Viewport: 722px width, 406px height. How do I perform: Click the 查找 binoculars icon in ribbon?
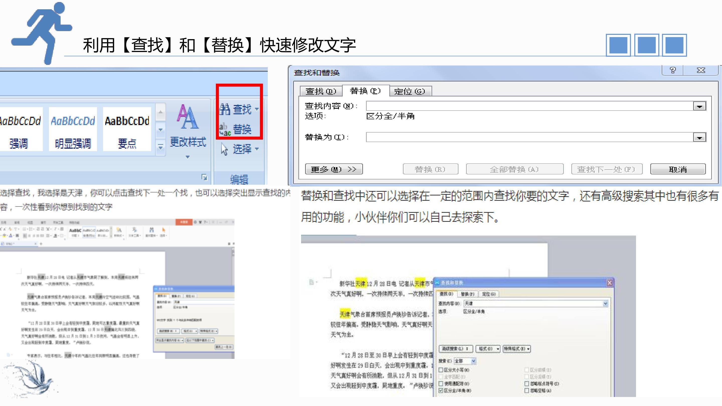[225, 109]
